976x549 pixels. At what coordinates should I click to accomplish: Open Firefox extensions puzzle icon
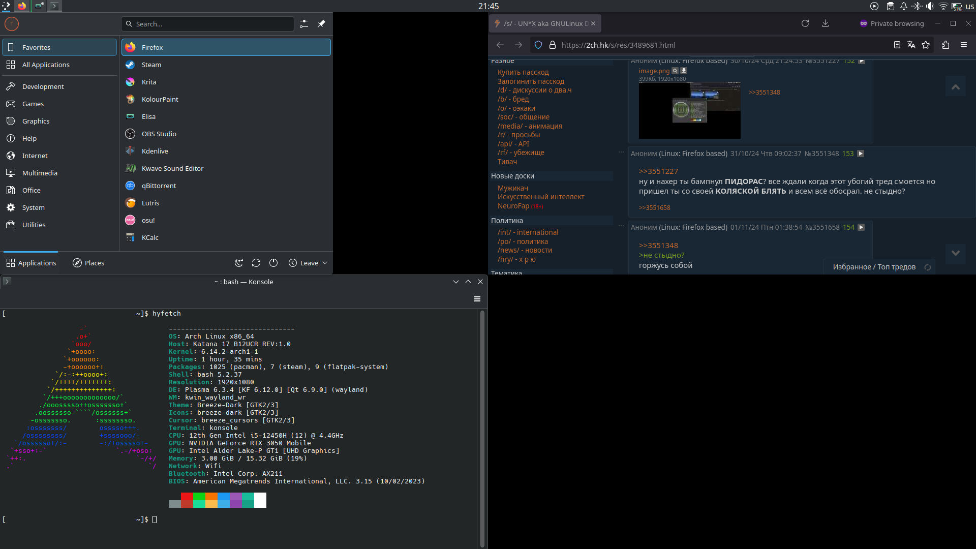click(945, 45)
